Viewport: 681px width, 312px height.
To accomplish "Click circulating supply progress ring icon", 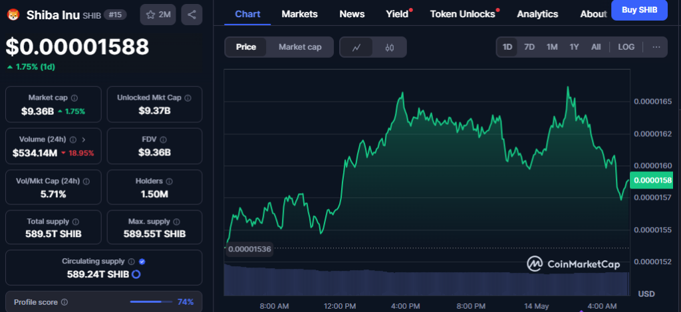I will click(x=136, y=274).
